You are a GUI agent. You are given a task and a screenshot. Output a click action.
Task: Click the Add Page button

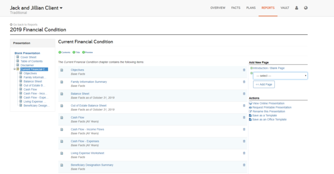(x=264, y=84)
